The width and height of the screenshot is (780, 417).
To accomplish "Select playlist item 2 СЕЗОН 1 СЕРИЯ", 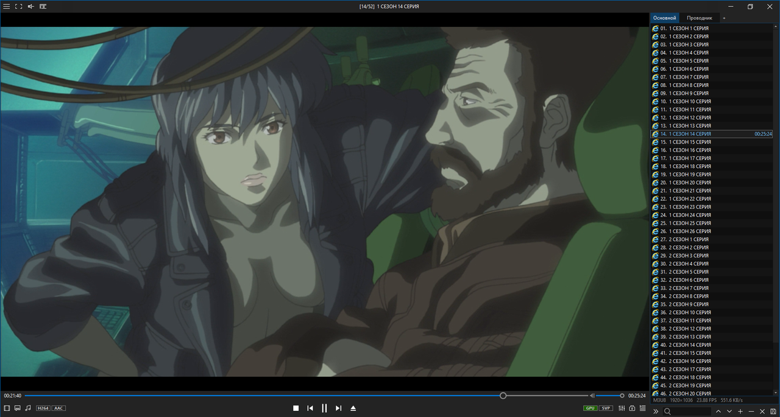I will (712, 239).
